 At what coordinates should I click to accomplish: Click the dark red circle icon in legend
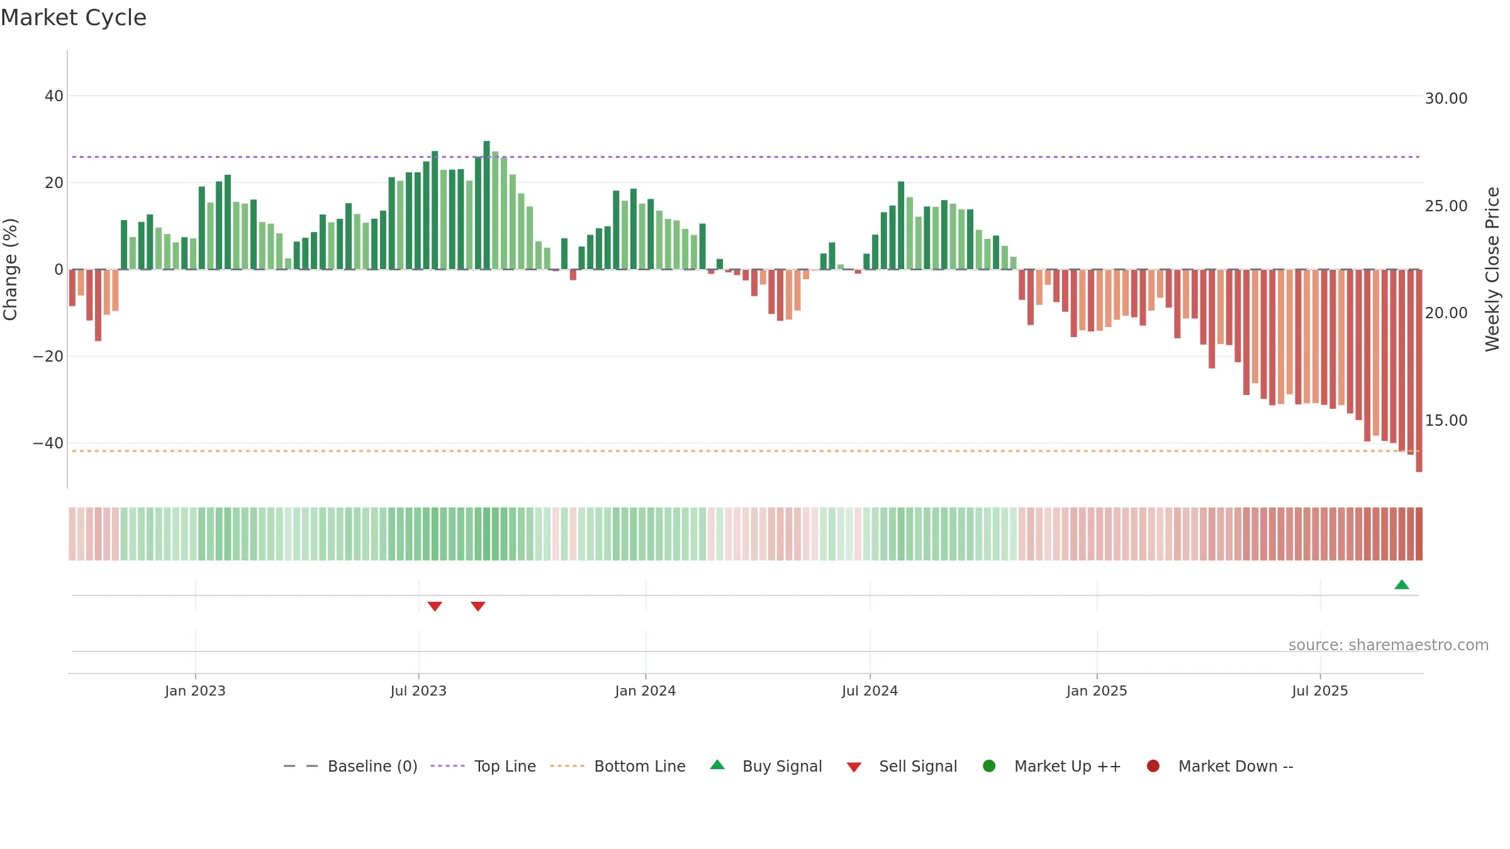click(1153, 766)
